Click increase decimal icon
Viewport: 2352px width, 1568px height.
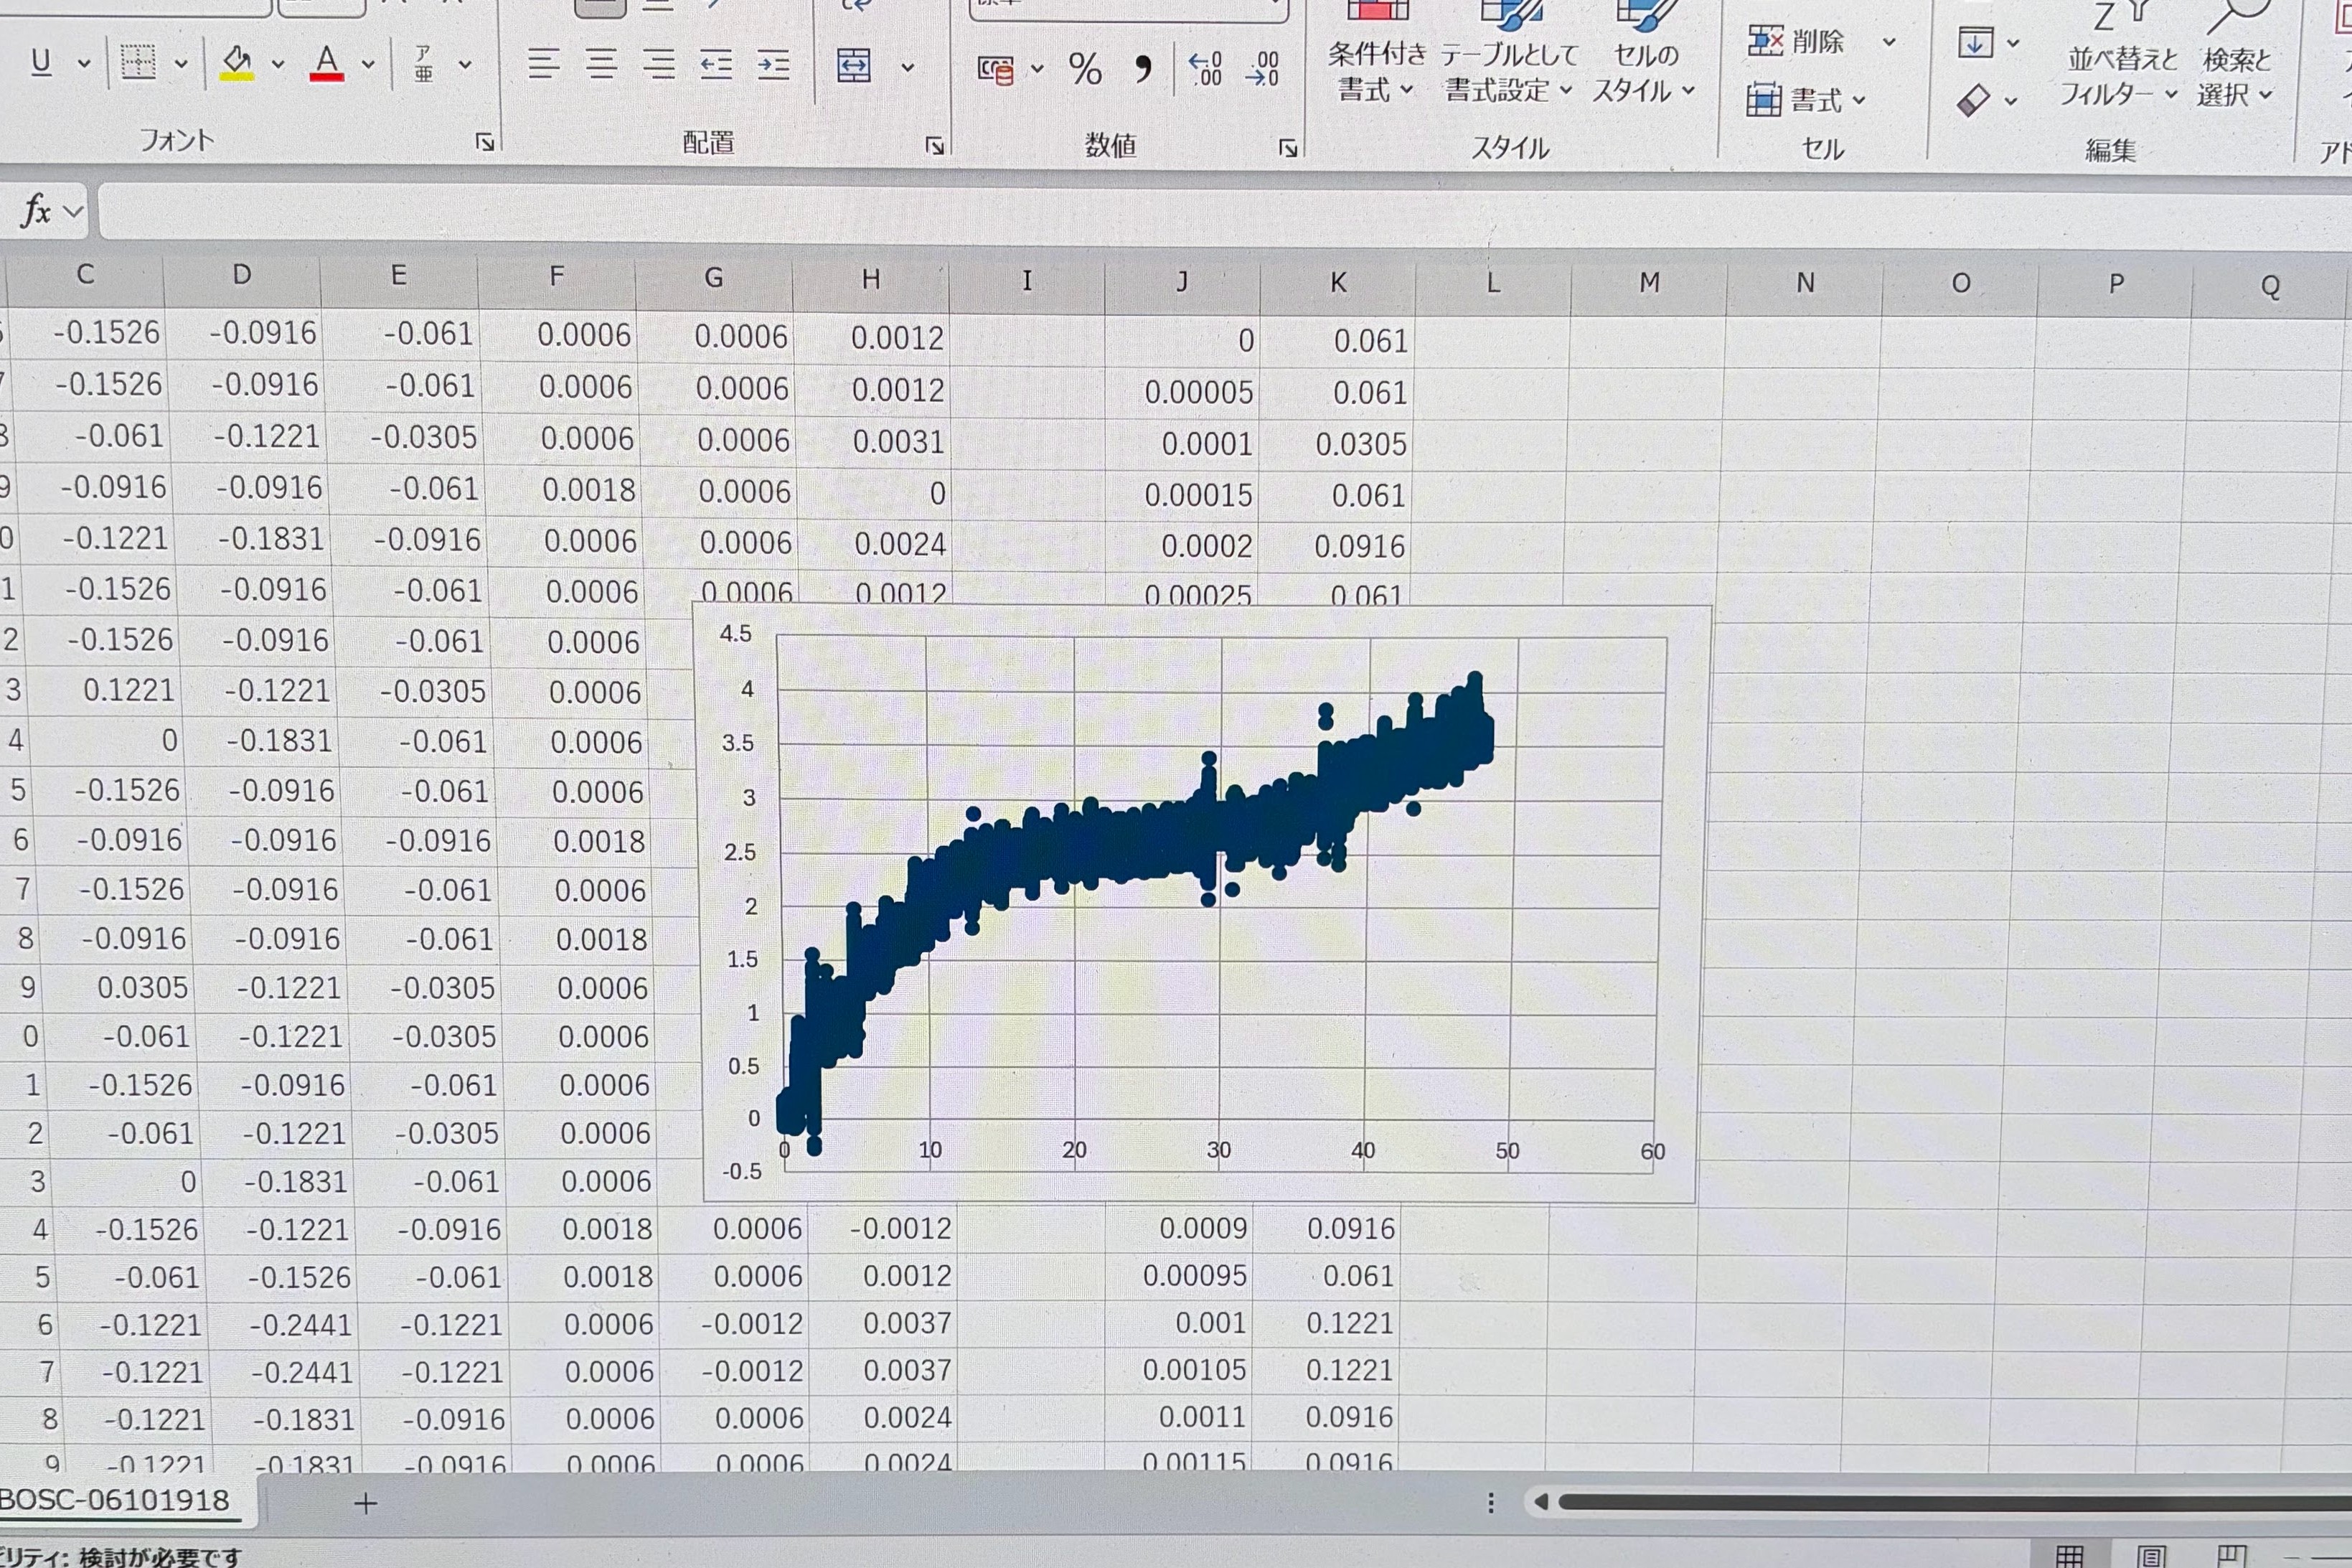(x=1205, y=69)
